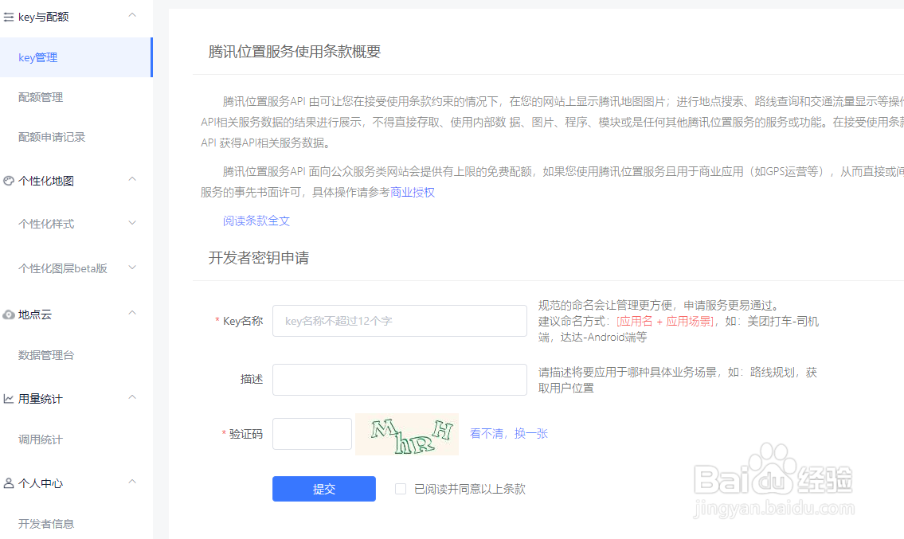Collapse the key与配额 section chevron
This screenshot has width=904, height=539.
click(x=132, y=15)
